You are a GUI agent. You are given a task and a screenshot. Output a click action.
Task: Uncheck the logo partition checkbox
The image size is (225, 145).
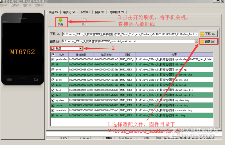tap(53, 85)
